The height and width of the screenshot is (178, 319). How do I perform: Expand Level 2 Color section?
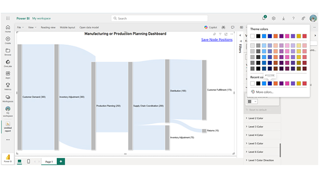262,118
